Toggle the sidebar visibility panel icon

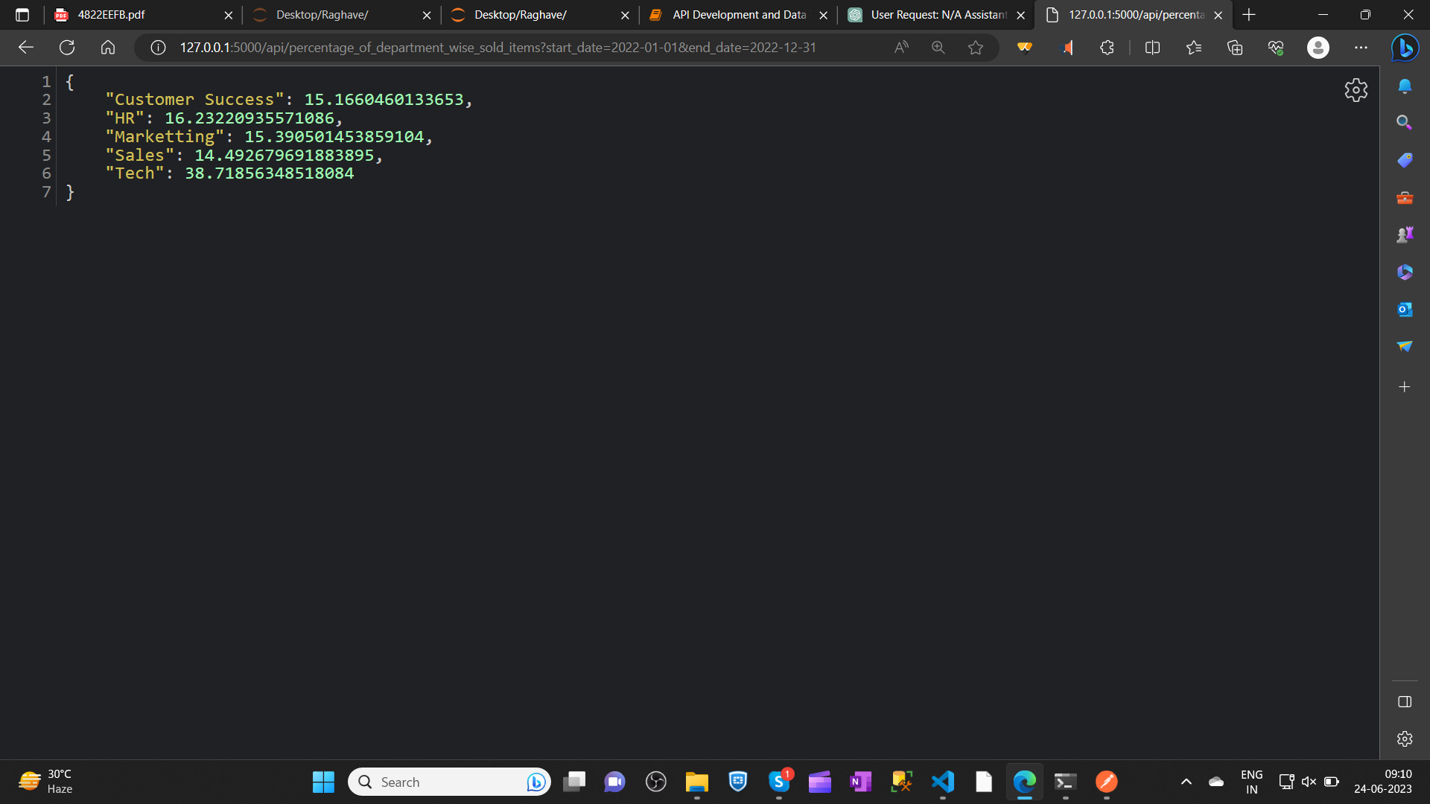tap(1405, 702)
